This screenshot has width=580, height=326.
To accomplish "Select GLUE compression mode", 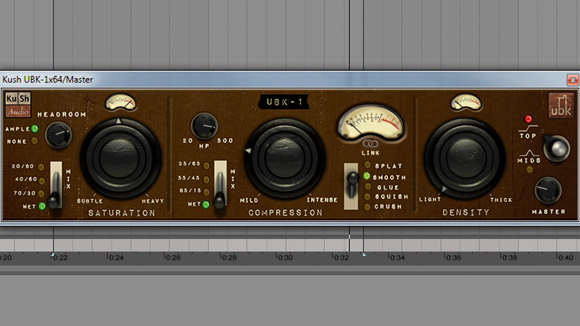I will click(x=367, y=187).
